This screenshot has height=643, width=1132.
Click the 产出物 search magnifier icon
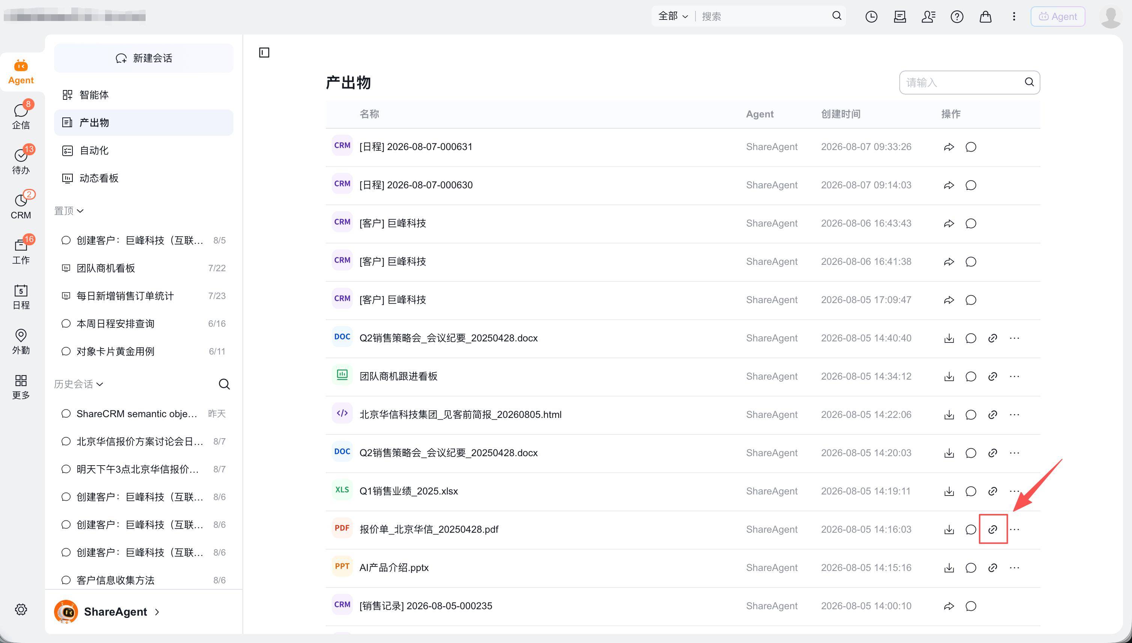tap(1029, 82)
